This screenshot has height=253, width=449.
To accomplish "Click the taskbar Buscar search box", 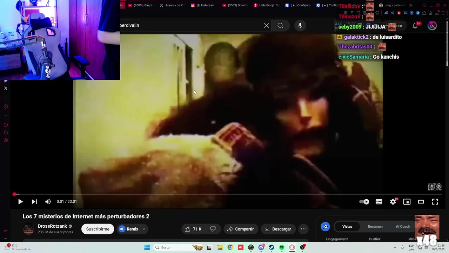I will point(179,247).
